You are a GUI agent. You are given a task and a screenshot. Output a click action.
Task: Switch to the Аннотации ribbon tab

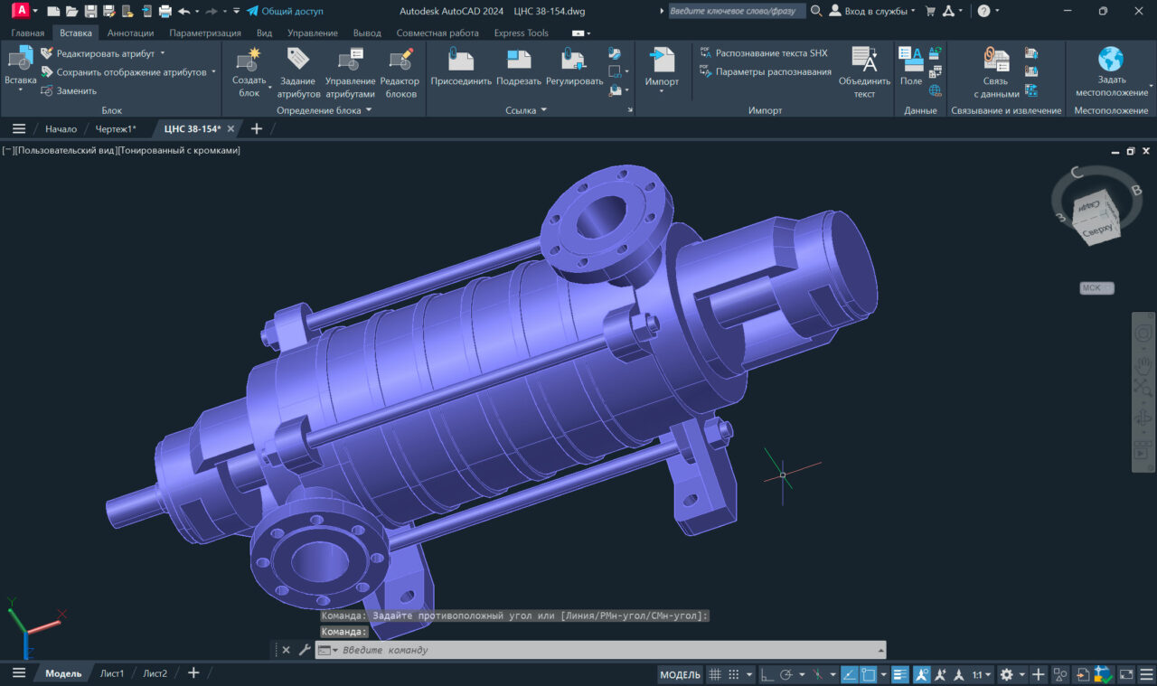[x=130, y=33]
